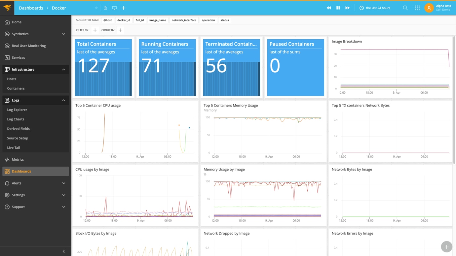Image resolution: width=456 pixels, height=256 pixels.
Task: Pause the dashboard auto-refresh
Action: coord(338,8)
